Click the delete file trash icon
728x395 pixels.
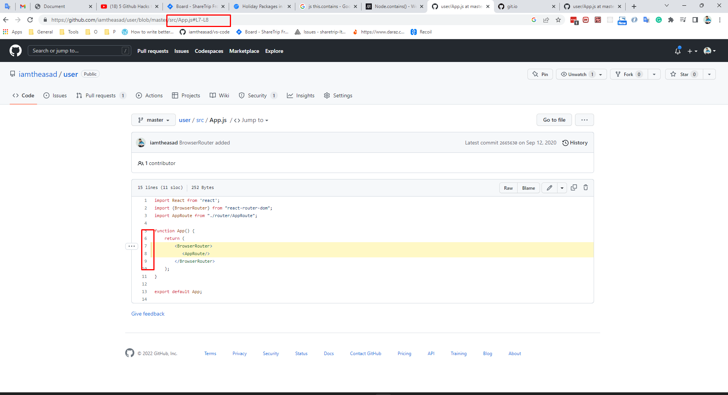[586, 187]
